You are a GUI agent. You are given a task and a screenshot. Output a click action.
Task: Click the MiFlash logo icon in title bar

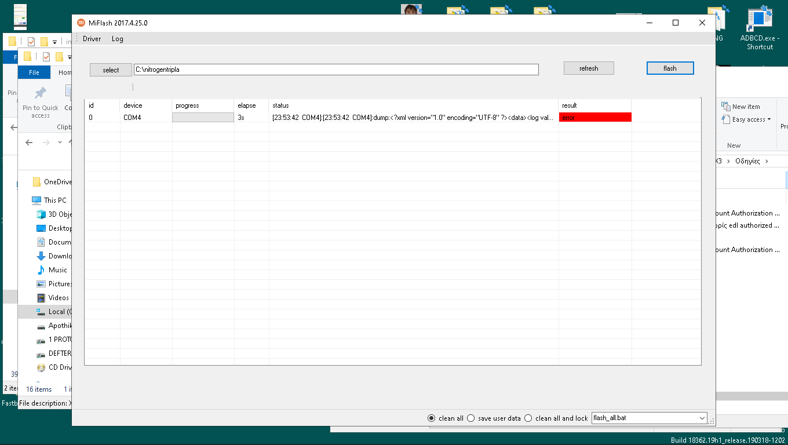click(81, 23)
